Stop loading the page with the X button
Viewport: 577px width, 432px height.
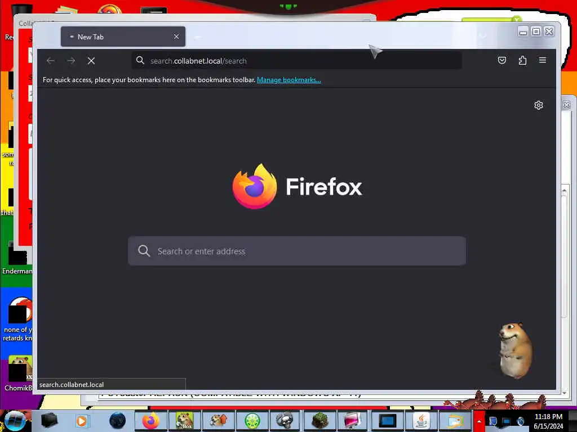(91, 61)
